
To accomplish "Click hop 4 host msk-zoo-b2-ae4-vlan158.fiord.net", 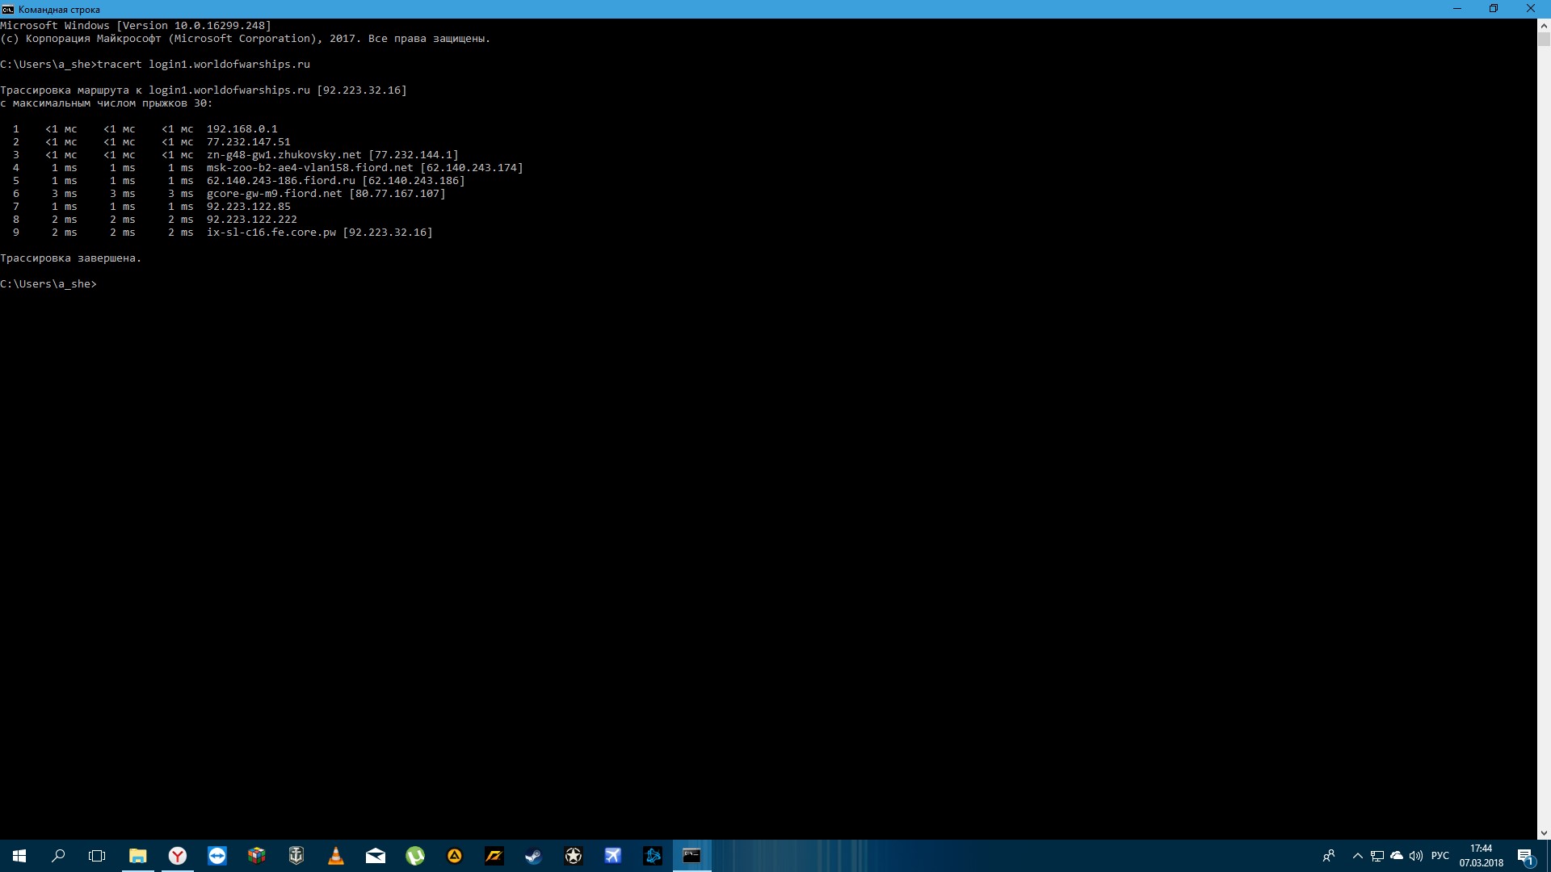I will pos(310,168).
